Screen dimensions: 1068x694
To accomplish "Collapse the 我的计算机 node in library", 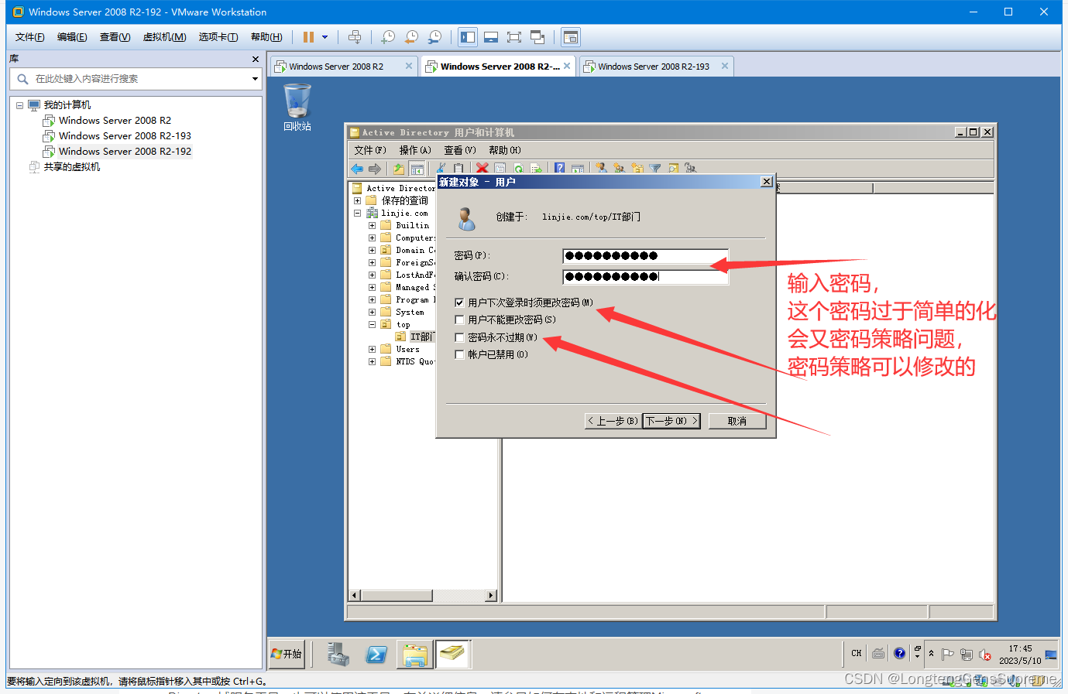I will pos(19,105).
